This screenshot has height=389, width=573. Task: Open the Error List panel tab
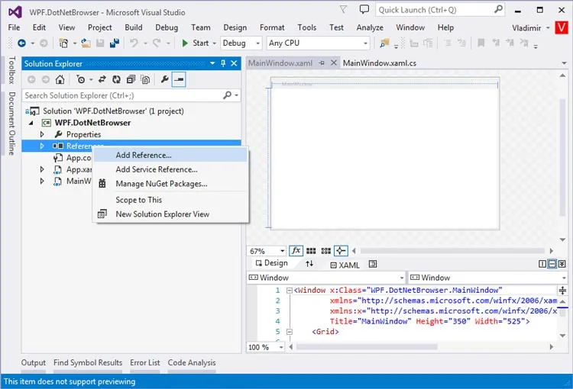[x=144, y=363]
